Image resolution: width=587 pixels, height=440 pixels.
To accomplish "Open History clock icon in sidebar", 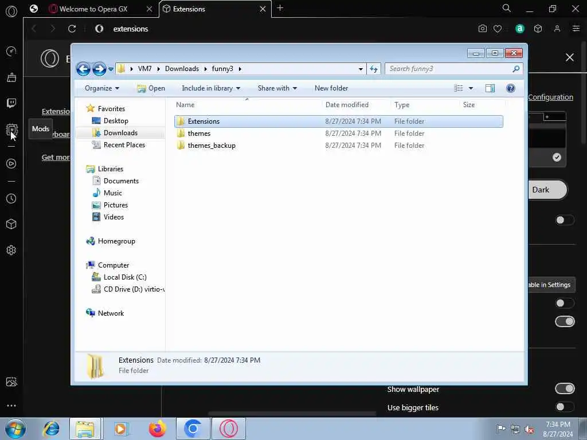I will [x=11, y=198].
